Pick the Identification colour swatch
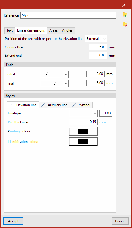This screenshot has width=132, height=228. click(83, 142)
